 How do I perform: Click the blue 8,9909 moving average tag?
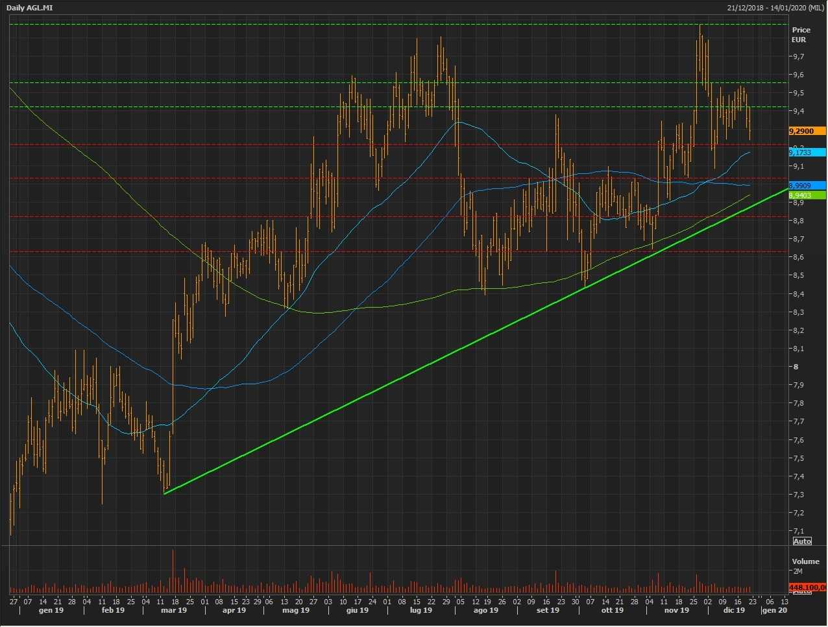click(x=807, y=186)
